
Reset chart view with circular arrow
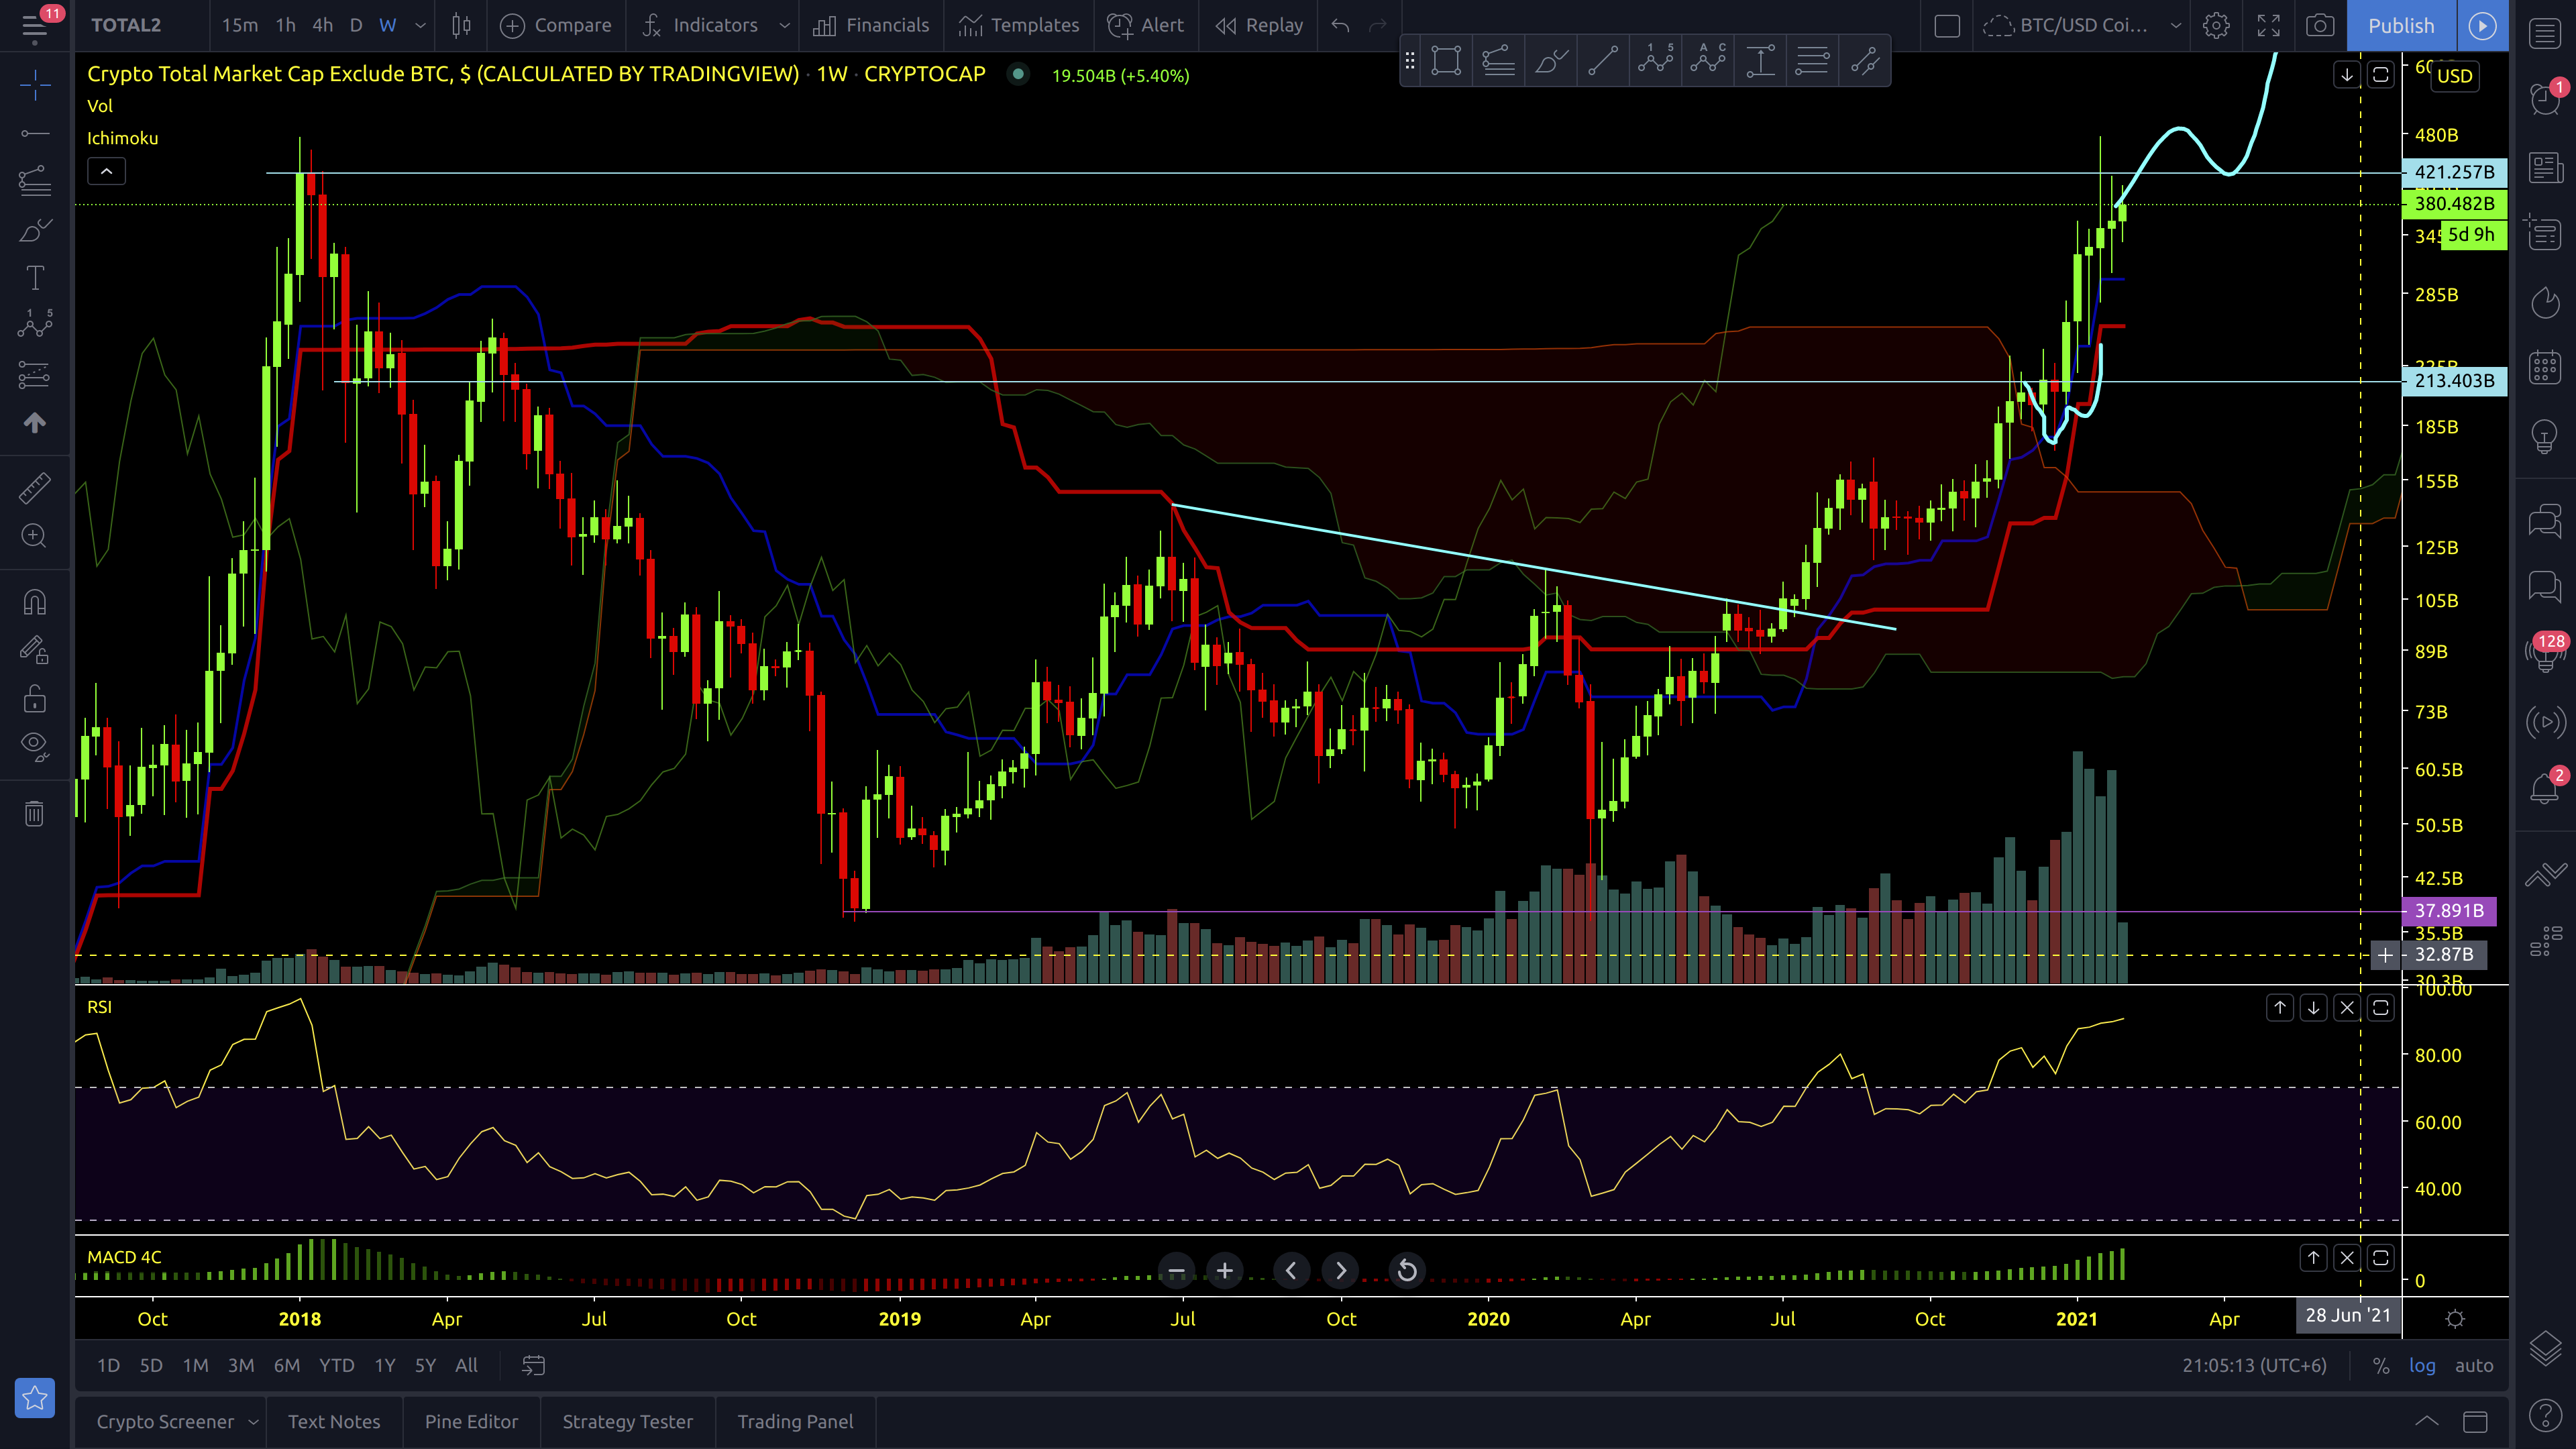pyautogui.click(x=1407, y=1270)
